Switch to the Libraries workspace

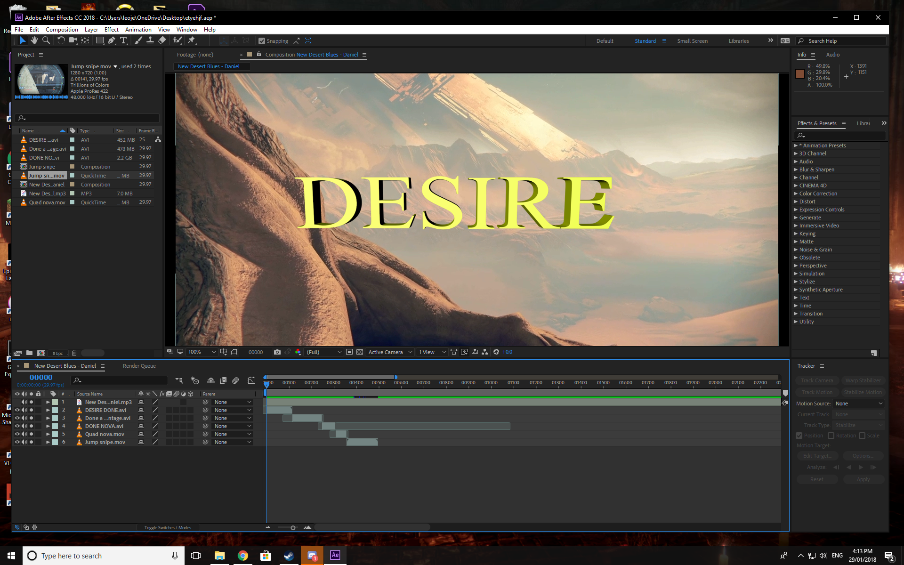pos(738,41)
